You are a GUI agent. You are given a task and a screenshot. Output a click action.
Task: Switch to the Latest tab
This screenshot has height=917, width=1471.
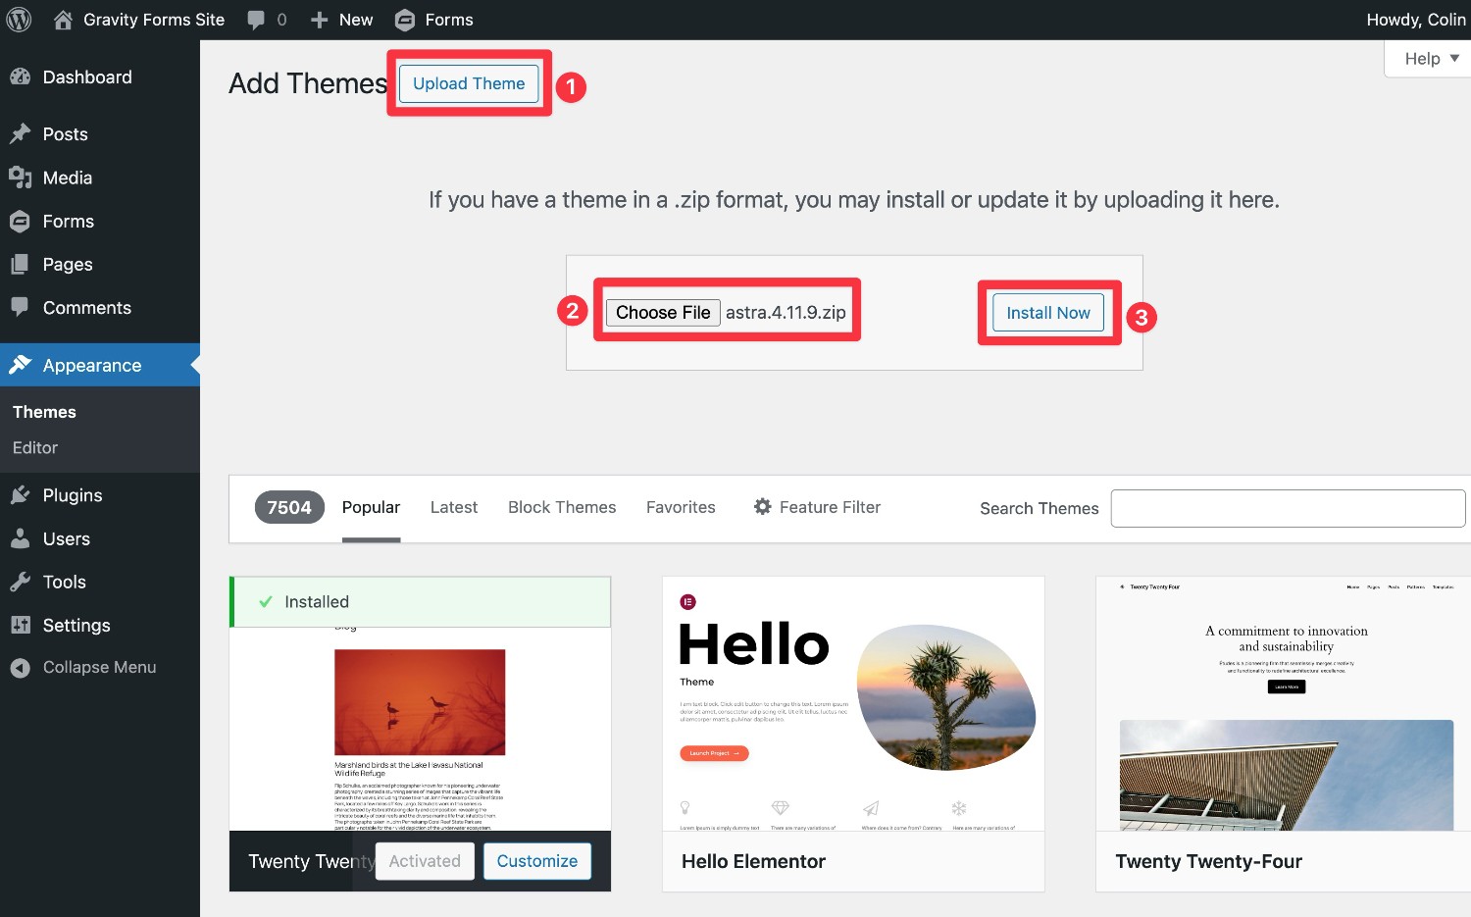click(x=454, y=507)
